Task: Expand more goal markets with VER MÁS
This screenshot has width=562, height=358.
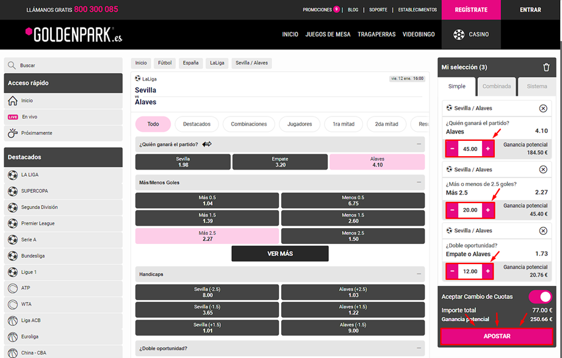Action: pyautogui.click(x=280, y=254)
